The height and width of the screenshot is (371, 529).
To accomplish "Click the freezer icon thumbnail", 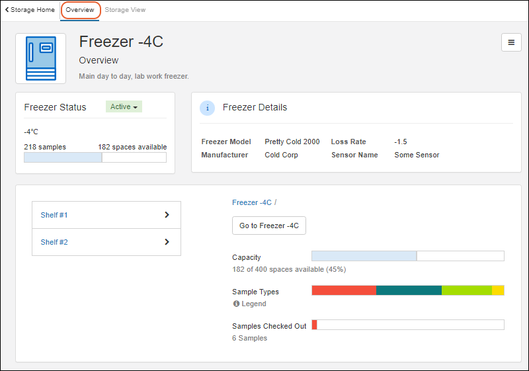I will [x=40, y=58].
